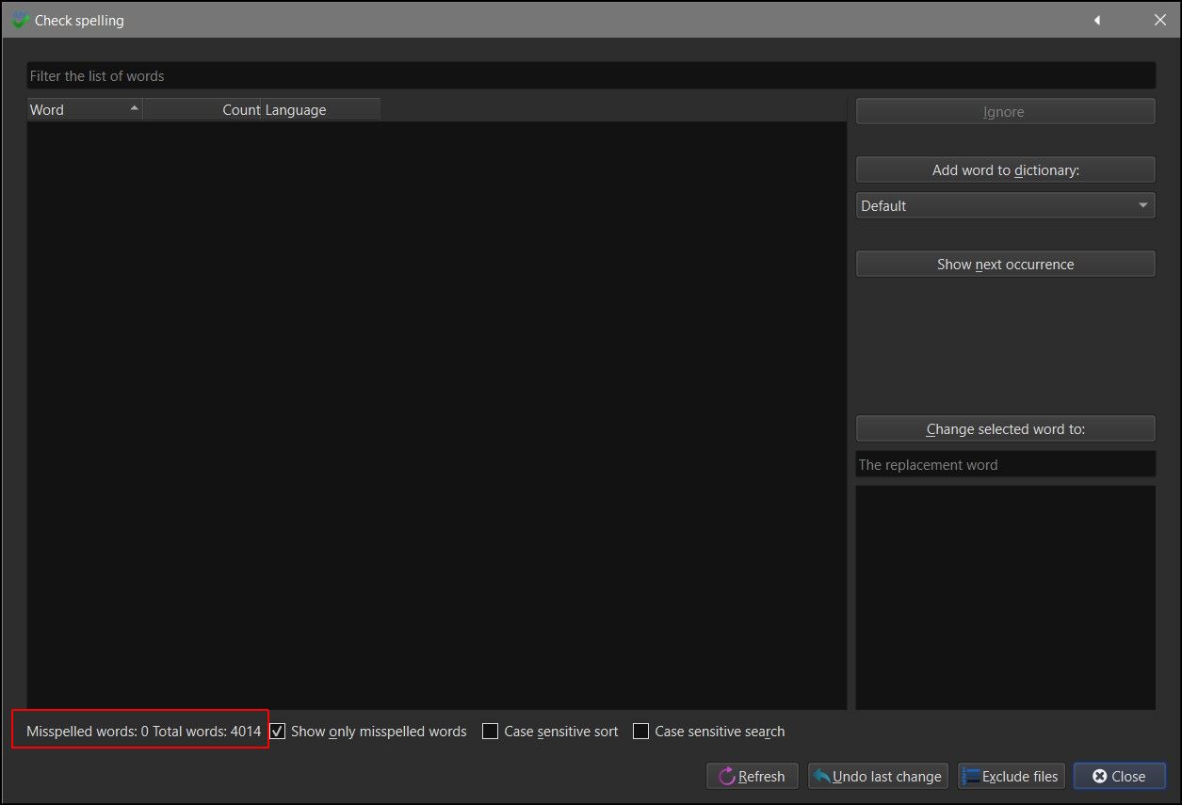The height and width of the screenshot is (805, 1182).
Task: Sort by the Language column header
Action: point(320,109)
